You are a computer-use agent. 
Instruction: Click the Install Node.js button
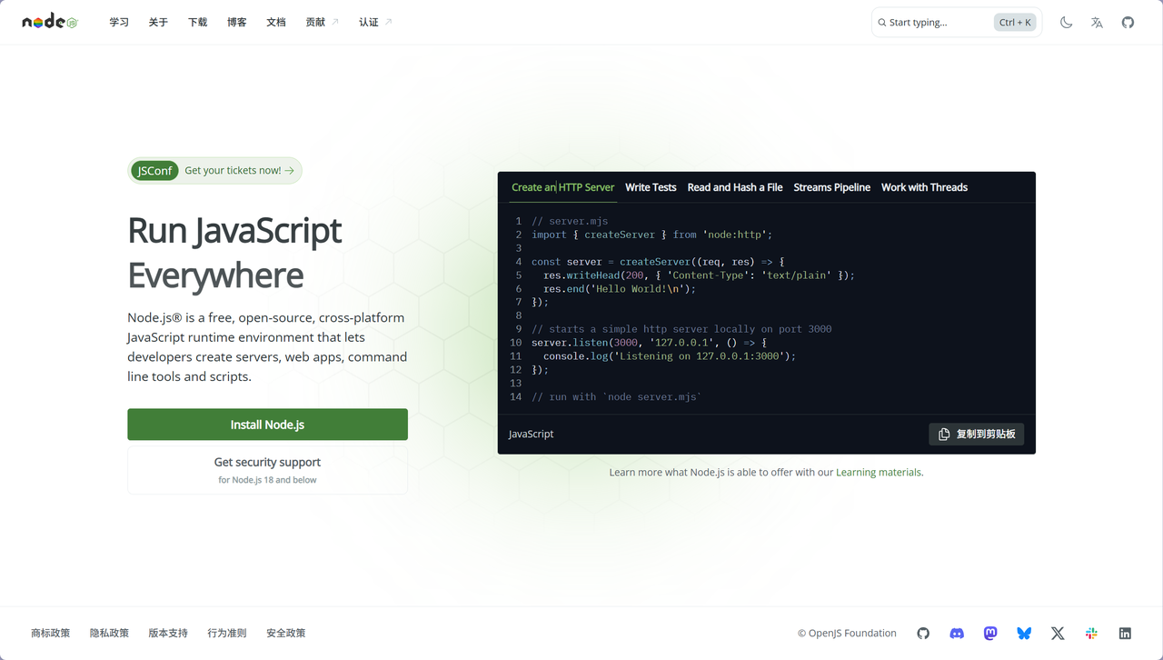pos(267,425)
